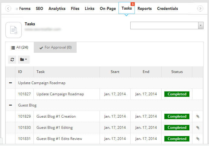This screenshot has height=146, width=209.
Task: Click the refresh tasks icon button
Action: (12, 59)
